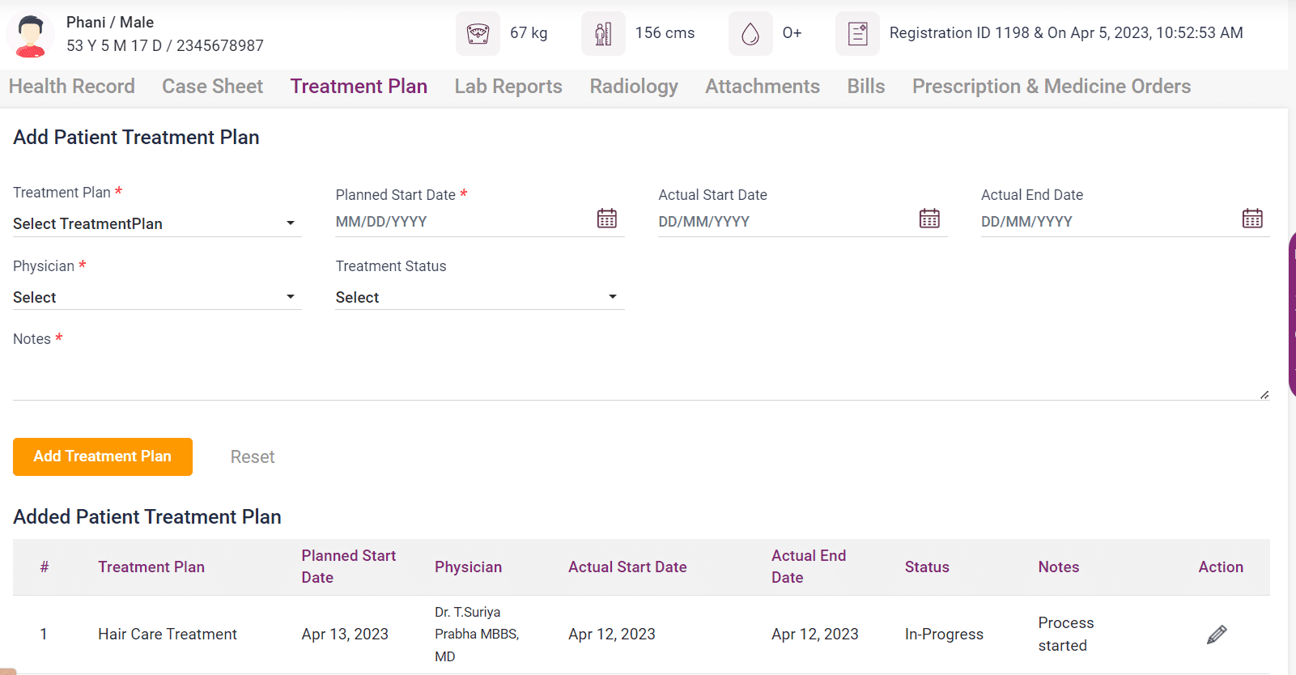Open the Actual Start Date calendar picker
The width and height of the screenshot is (1296, 675).
pos(929,219)
